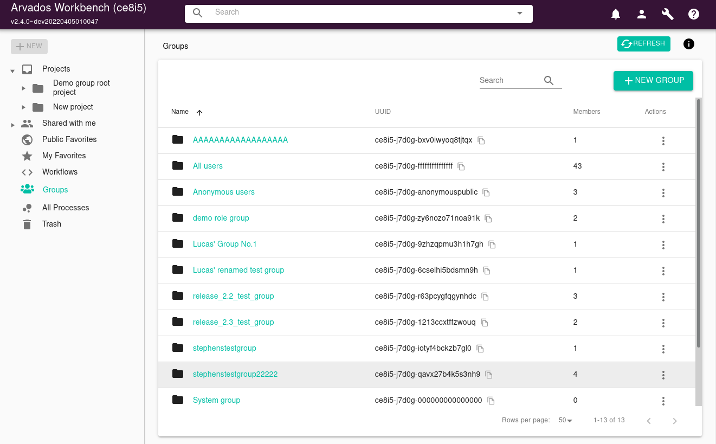Open actions menu for demo role group
The height and width of the screenshot is (444, 716).
click(663, 219)
